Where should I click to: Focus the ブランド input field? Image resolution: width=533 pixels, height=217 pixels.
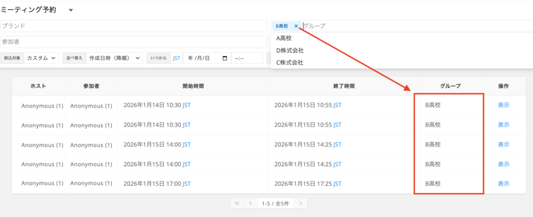point(133,26)
